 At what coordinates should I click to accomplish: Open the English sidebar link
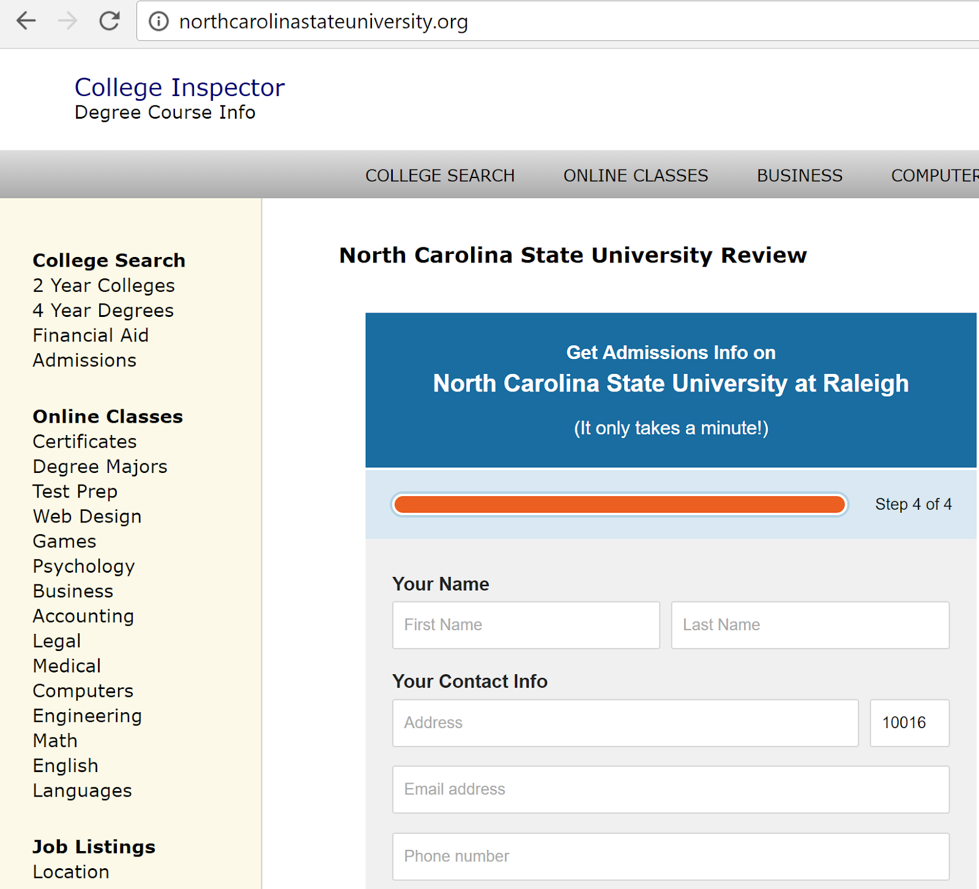65,766
